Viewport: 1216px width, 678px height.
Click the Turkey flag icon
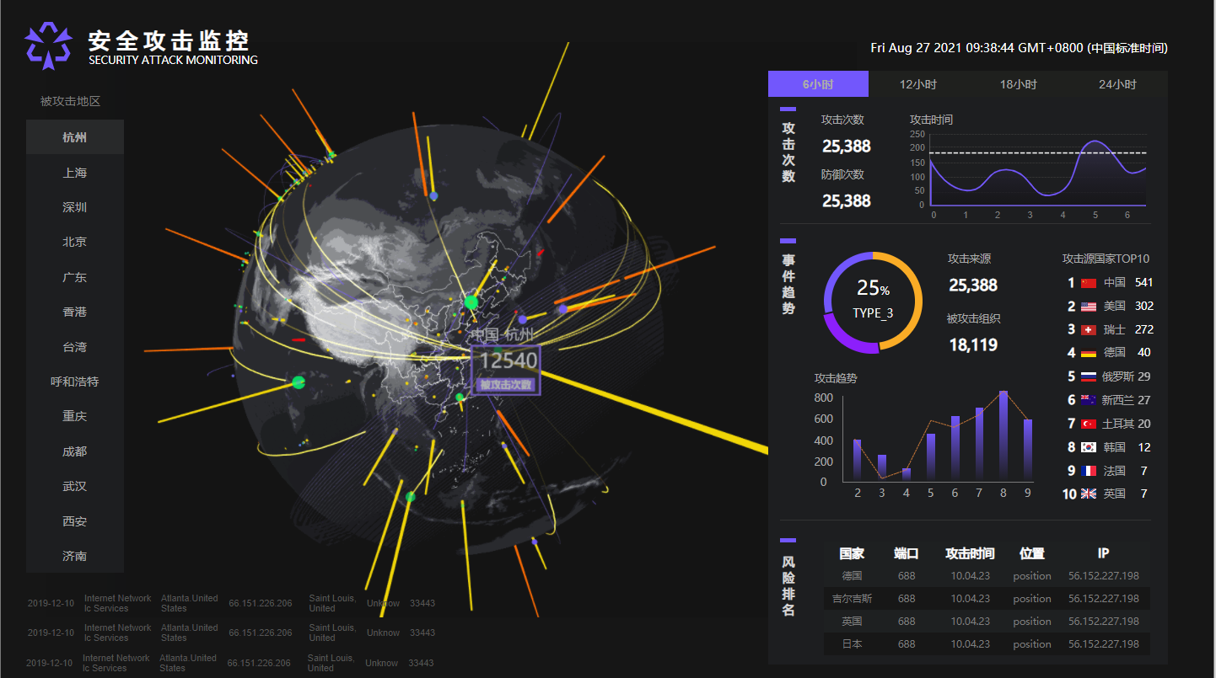(x=1089, y=424)
